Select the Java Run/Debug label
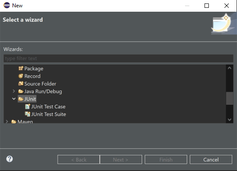This screenshot has width=237, height=171. click(43, 91)
